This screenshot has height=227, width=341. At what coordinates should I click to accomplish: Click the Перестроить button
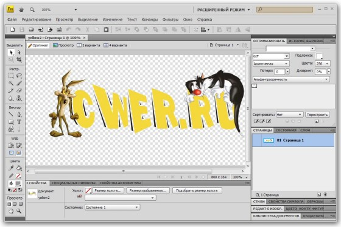317,114
